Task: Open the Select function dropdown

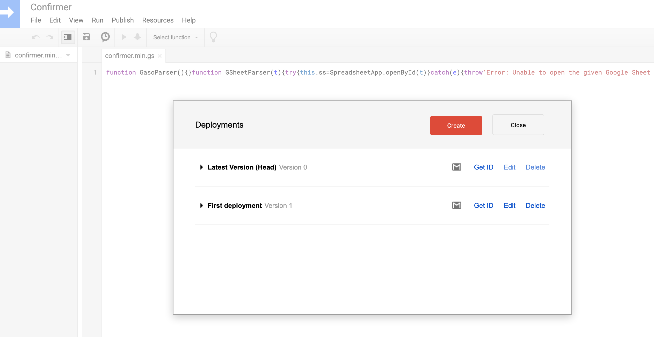Action: pyautogui.click(x=175, y=38)
